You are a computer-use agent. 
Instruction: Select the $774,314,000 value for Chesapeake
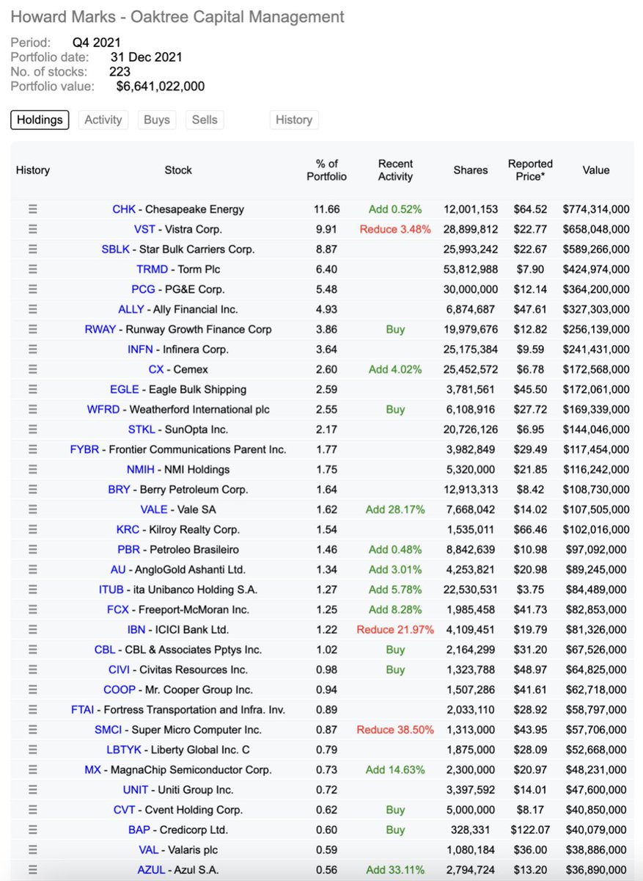(596, 209)
